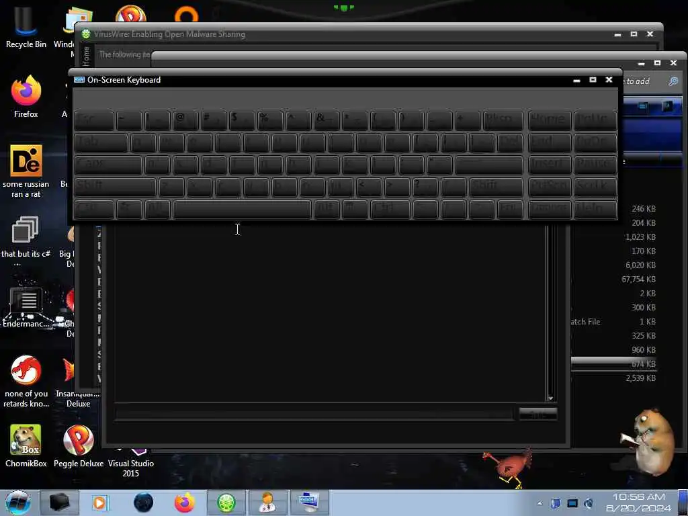The image size is (688, 516).
Task: Click the dim Send button in the chat window
Action: coord(538,414)
